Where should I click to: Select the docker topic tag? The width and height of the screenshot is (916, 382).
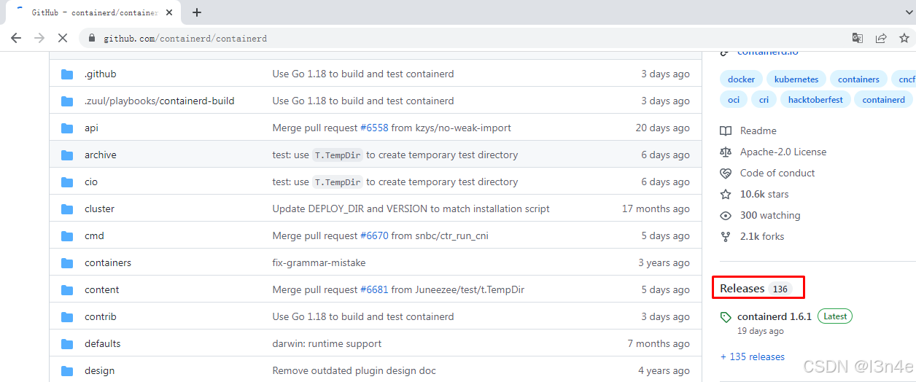(x=742, y=79)
